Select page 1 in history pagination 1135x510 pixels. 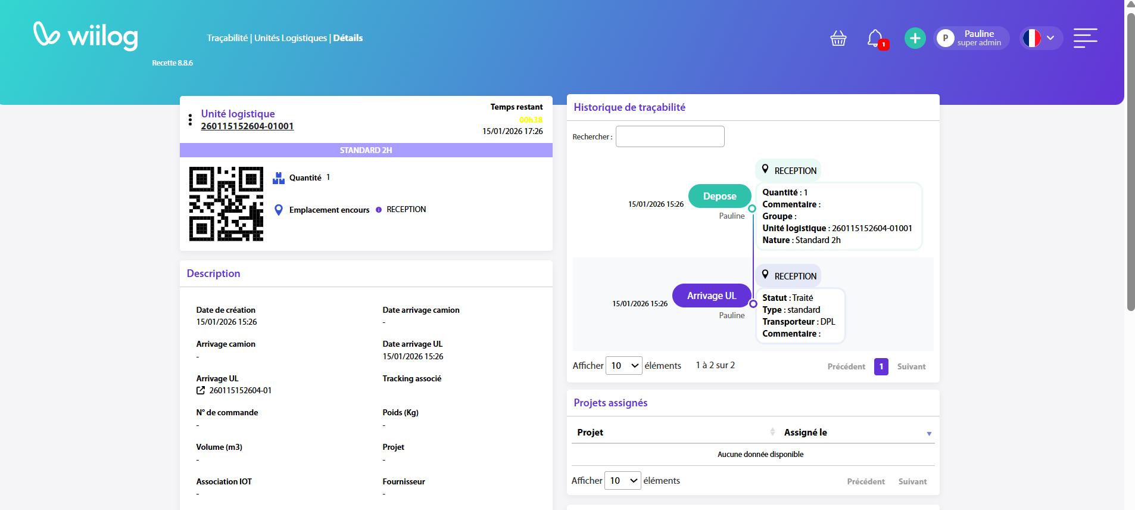(881, 367)
